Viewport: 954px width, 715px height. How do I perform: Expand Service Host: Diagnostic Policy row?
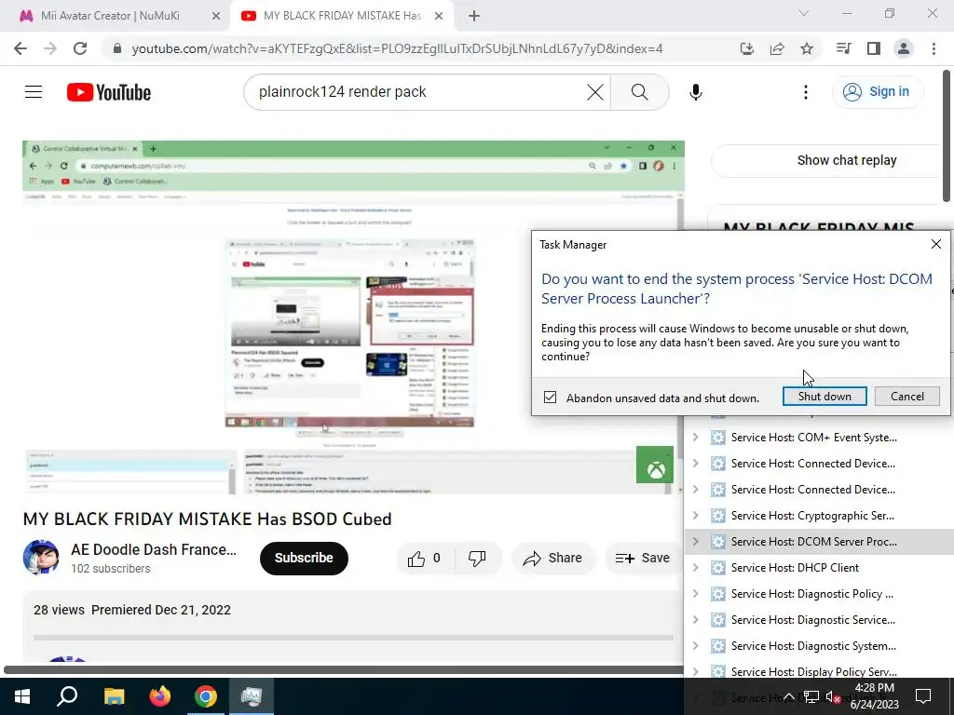695,594
